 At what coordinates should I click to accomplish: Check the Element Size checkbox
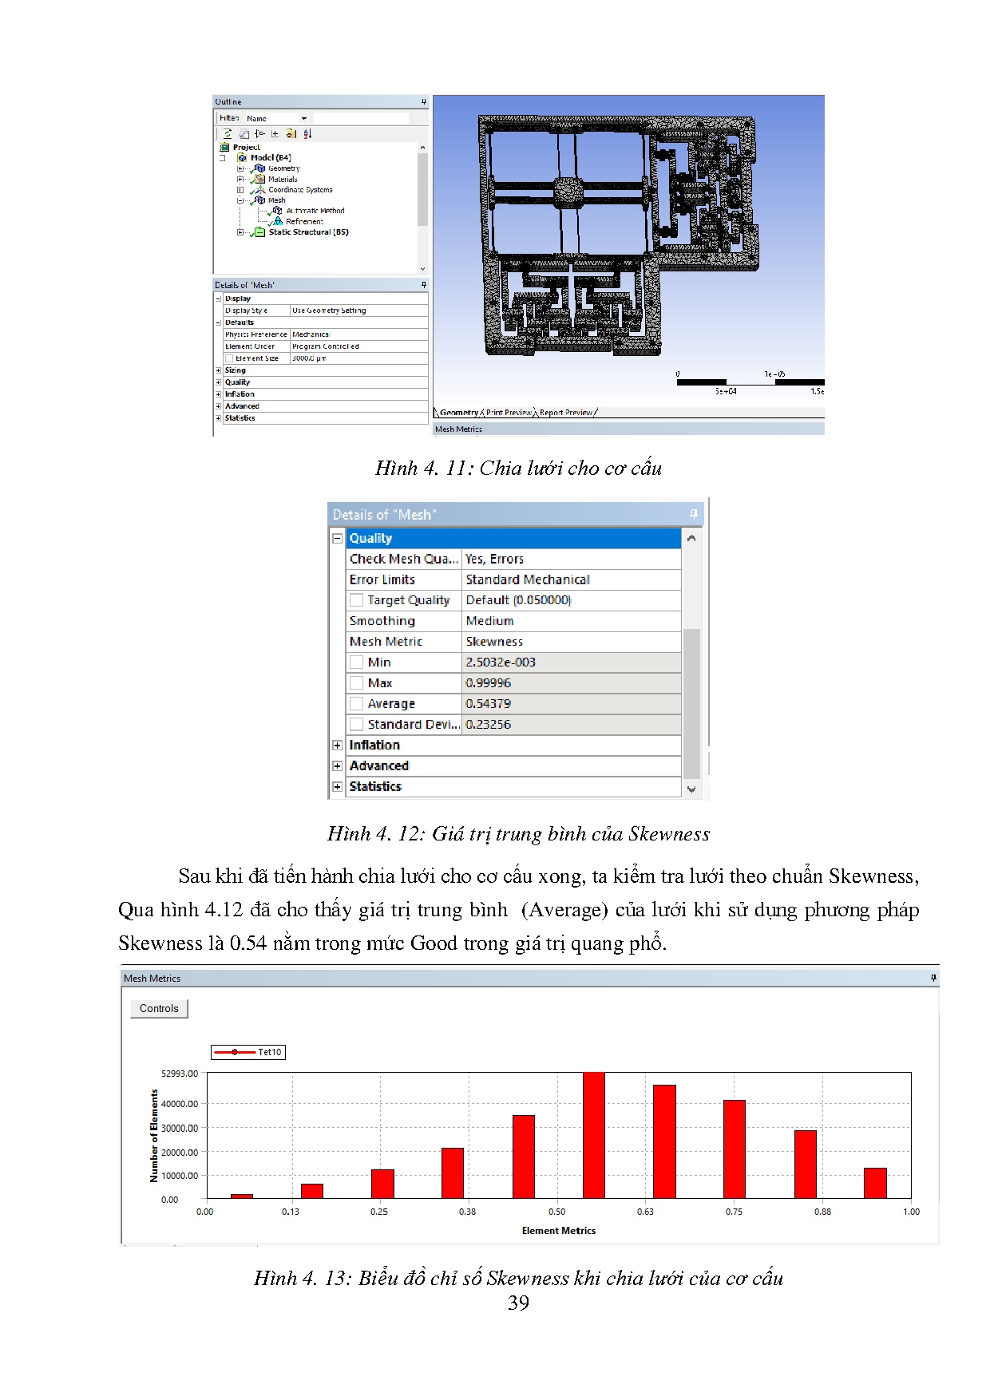229,358
